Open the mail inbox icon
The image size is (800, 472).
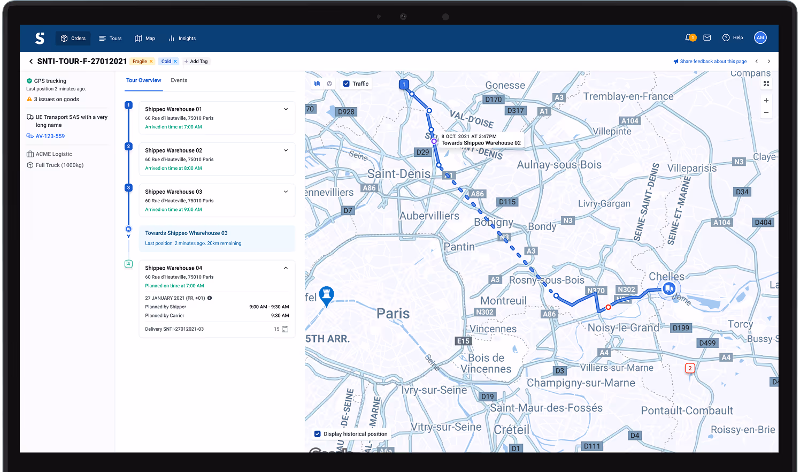tap(707, 37)
